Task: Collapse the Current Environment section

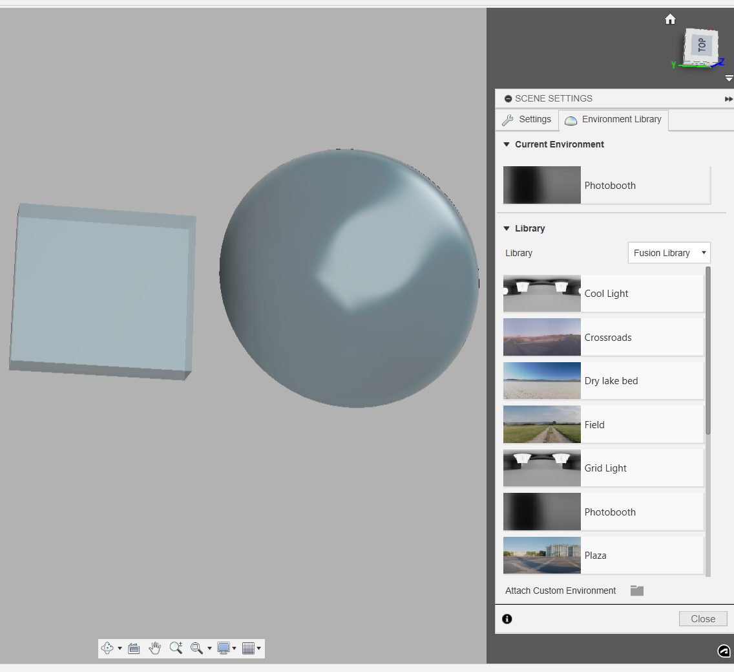Action: [507, 144]
